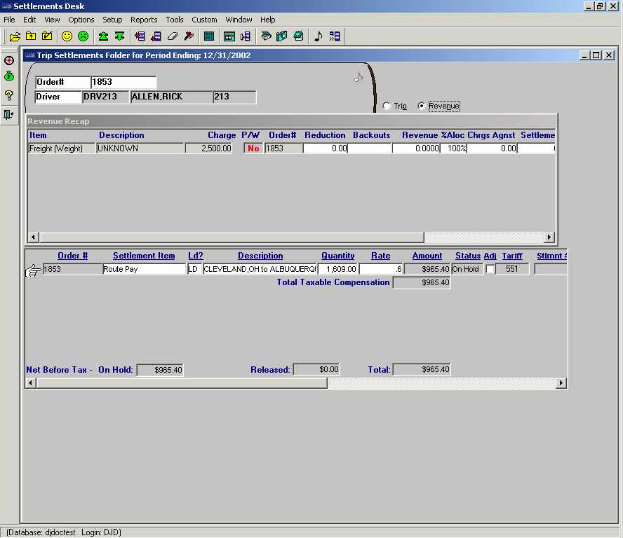Click the Tariff column header

click(512, 256)
